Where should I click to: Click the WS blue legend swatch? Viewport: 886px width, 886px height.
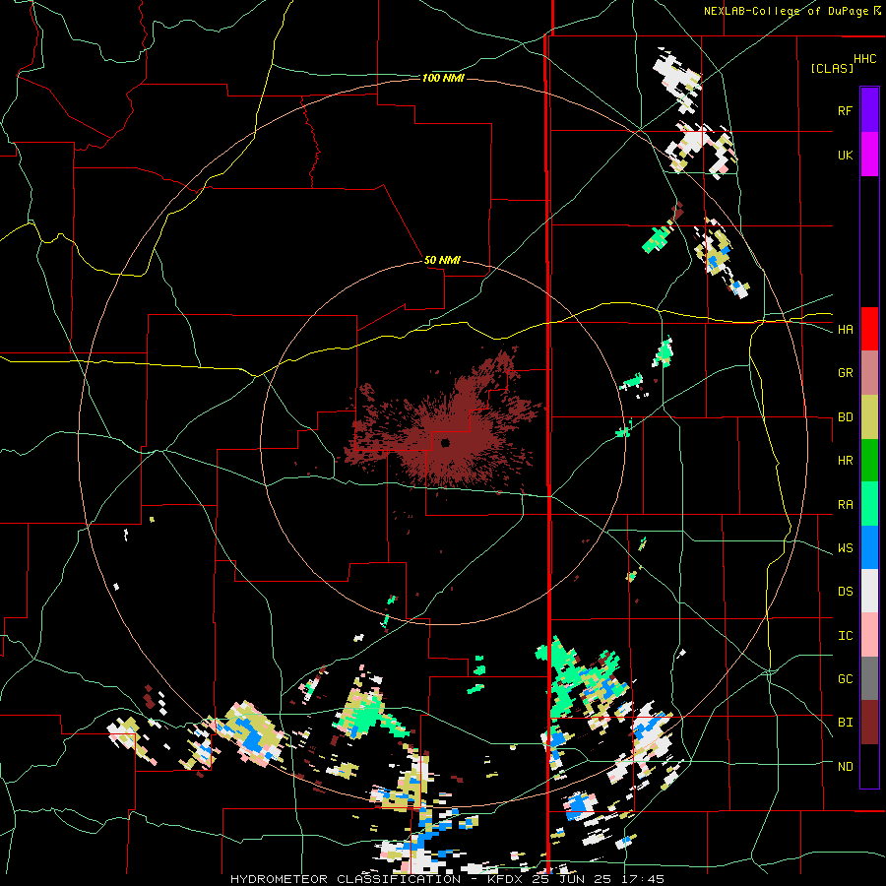click(x=869, y=547)
